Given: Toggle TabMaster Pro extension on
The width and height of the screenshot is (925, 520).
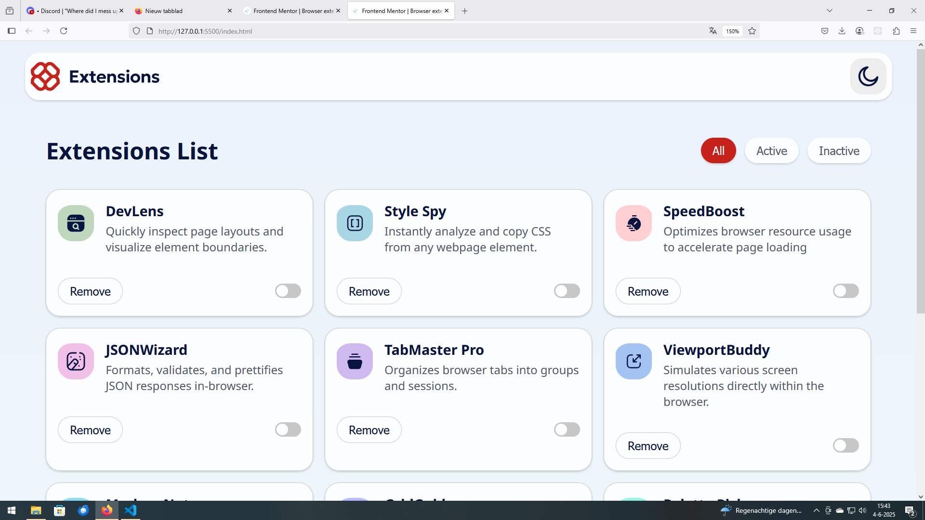Looking at the screenshot, I should click(567, 429).
